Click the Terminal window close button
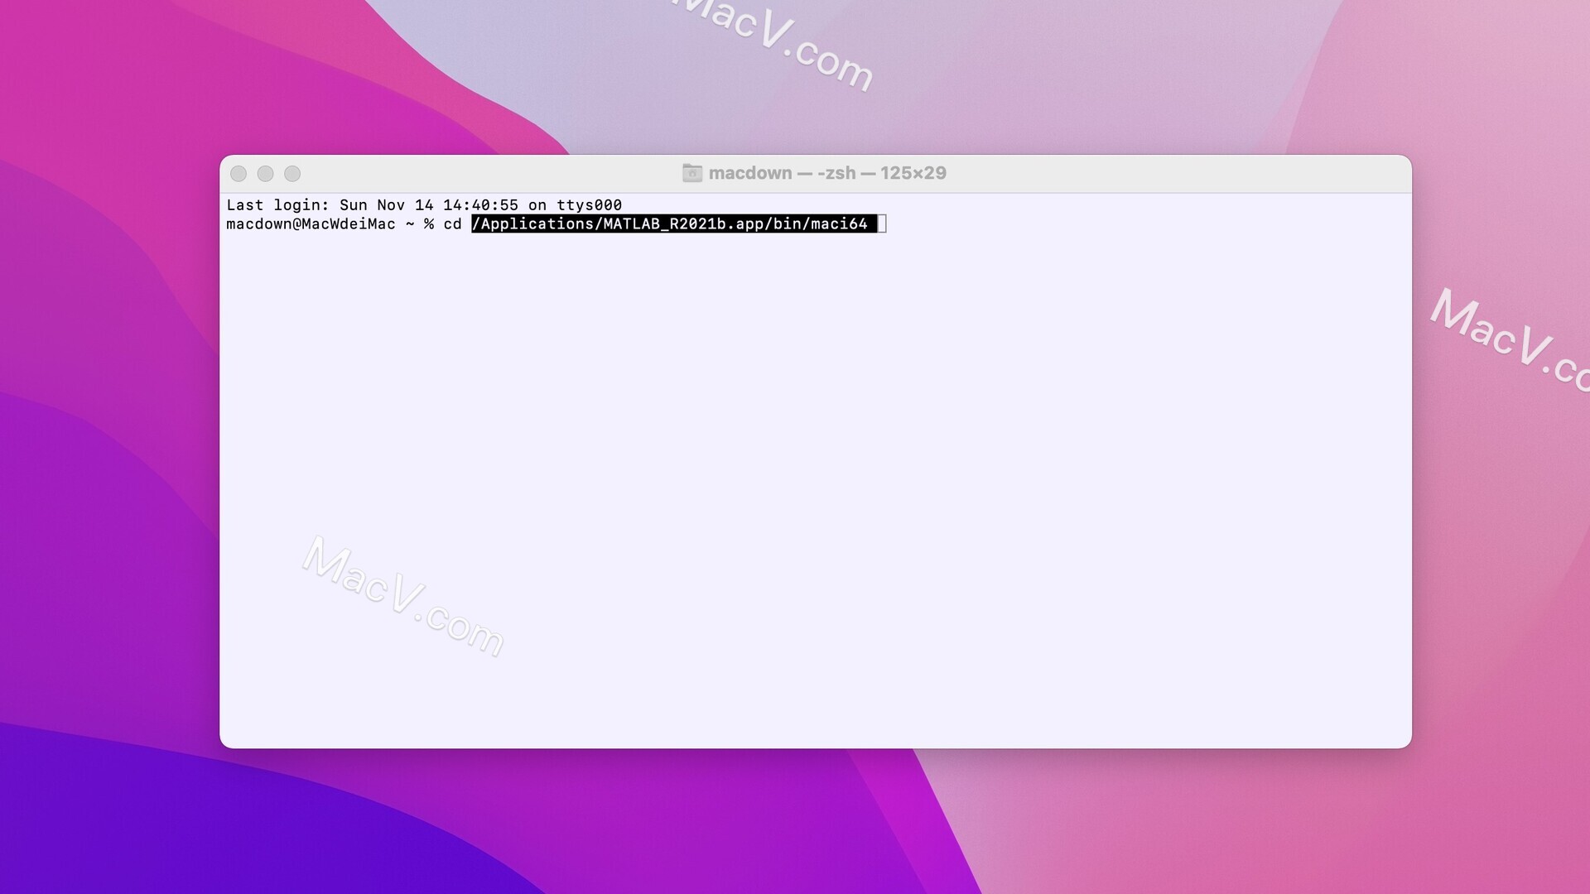1590x894 pixels. (238, 174)
